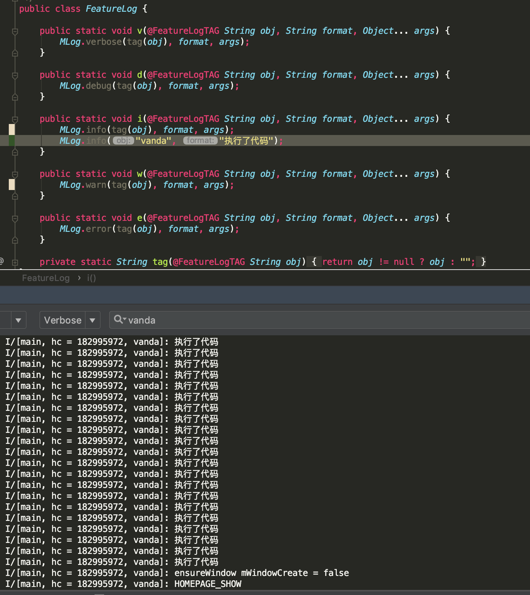530x595 pixels.
Task: Open the dropdown left of Verbose
Action: (18, 320)
